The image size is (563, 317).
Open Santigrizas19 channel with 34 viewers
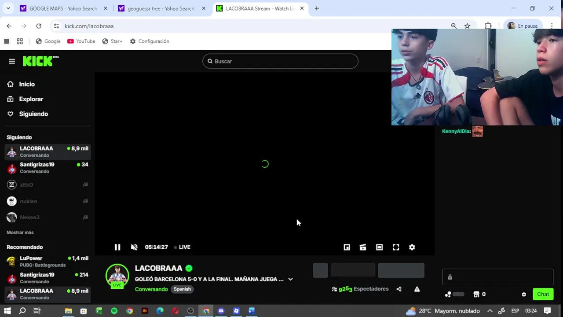(48, 168)
